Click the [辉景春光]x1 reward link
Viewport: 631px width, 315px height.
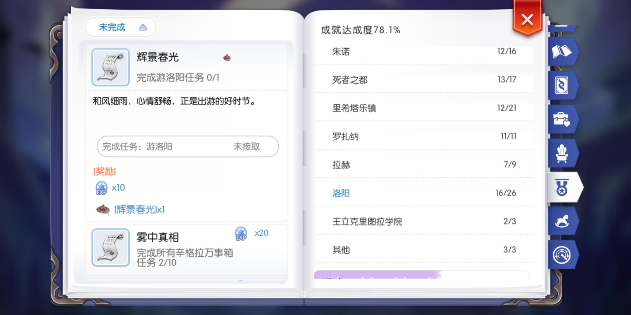pyautogui.click(x=139, y=209)
